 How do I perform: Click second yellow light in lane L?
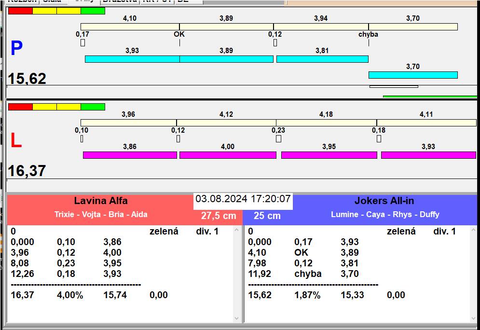coord(69,107)
